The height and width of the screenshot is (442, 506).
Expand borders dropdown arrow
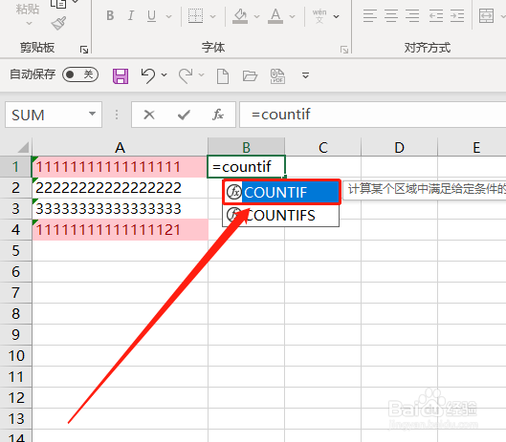pos(212,16)
